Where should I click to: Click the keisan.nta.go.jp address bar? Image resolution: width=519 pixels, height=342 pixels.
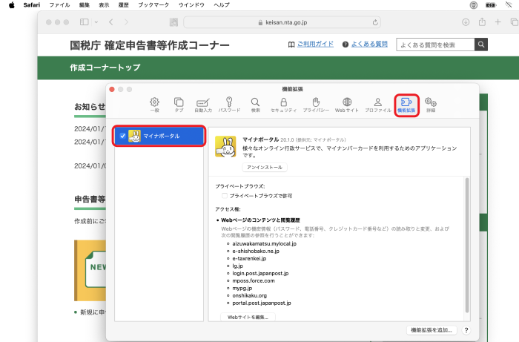coord(282,22)
